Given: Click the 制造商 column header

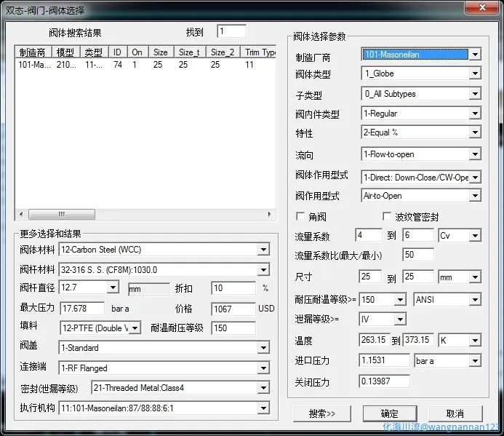Looking at the screenshot, I should click(33, 52).
